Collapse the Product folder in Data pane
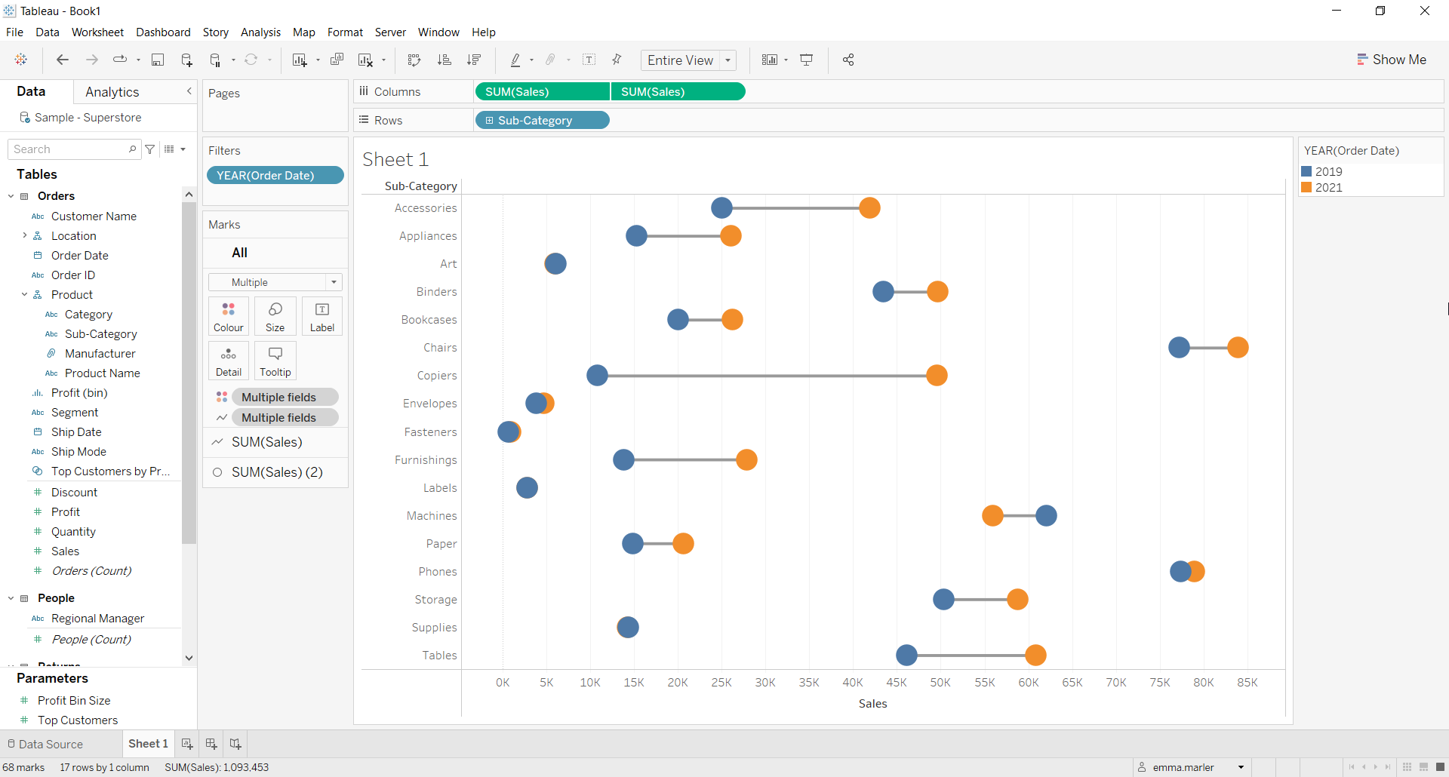 pyautogui.click(x=24, y=295)
